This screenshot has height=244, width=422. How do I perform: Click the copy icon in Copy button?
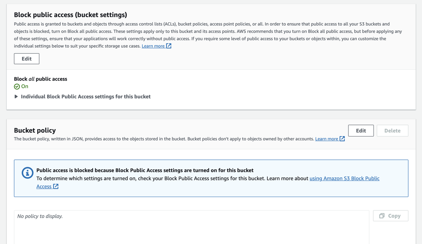[x=382, y=216]
